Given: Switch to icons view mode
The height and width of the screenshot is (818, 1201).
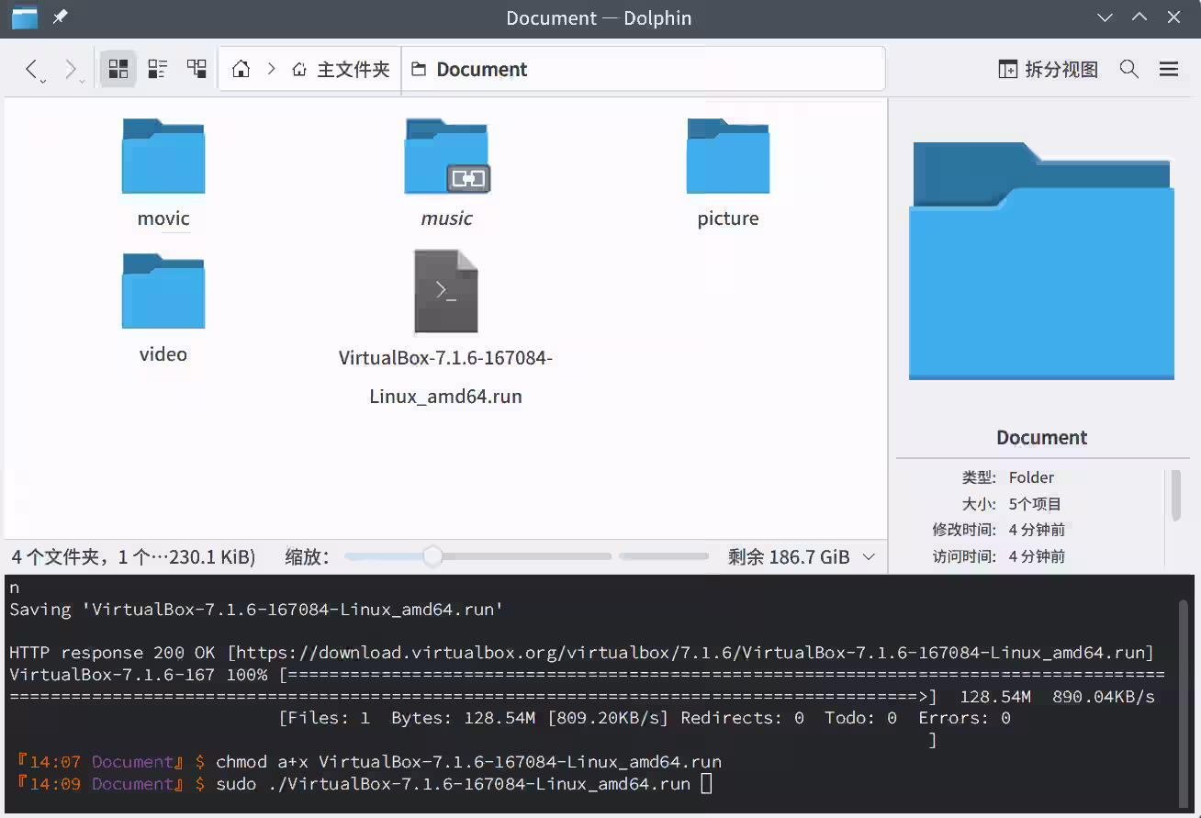Looking at the screenshot, I should click(118, 69).
